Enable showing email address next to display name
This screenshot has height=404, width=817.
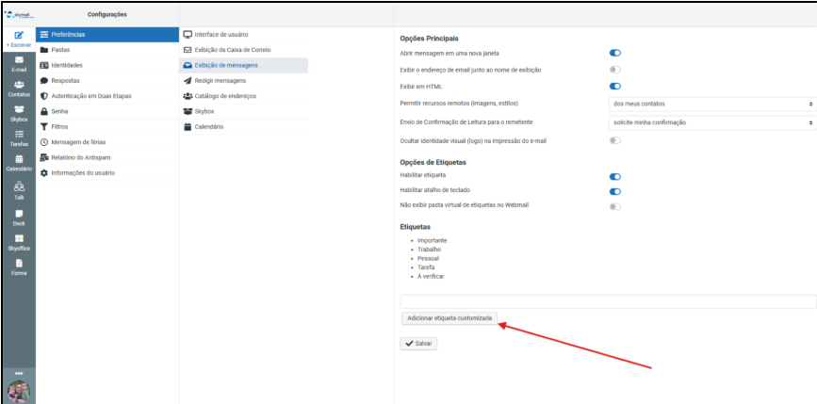(615, 70)
